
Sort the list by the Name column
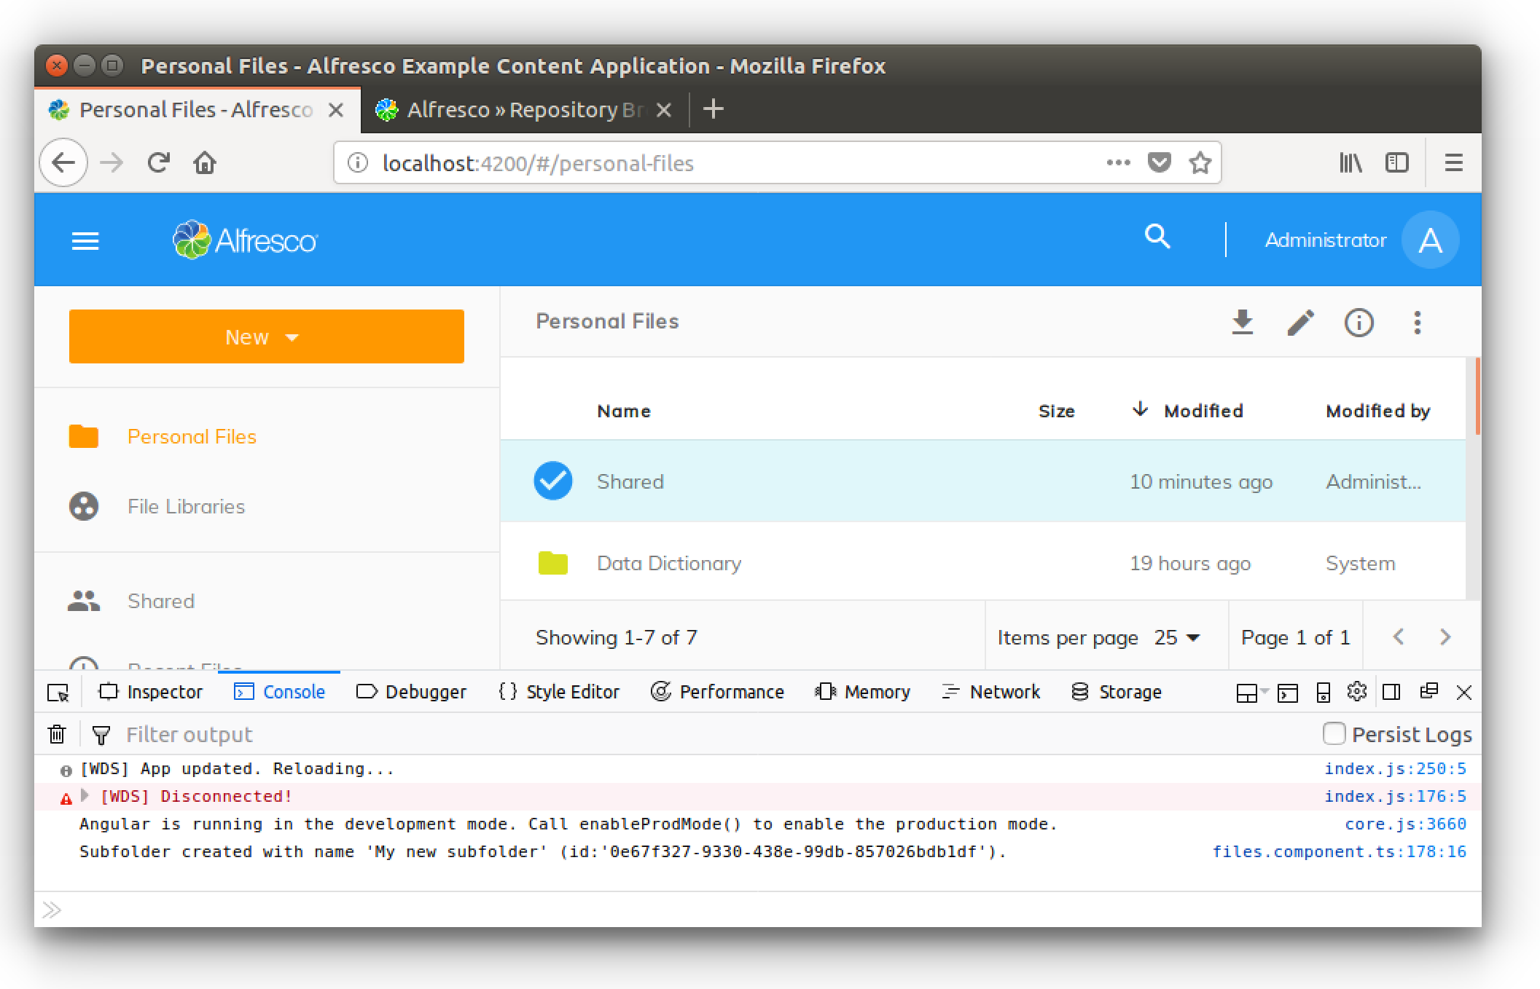coord(624,411)
